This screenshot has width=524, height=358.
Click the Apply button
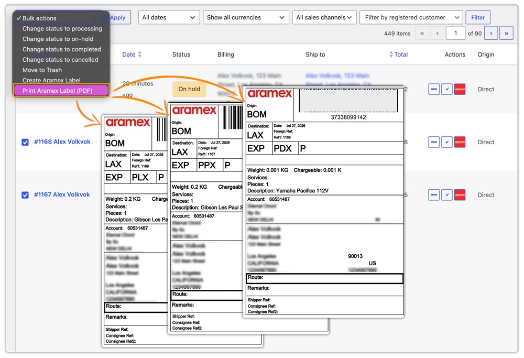(118, 17)
